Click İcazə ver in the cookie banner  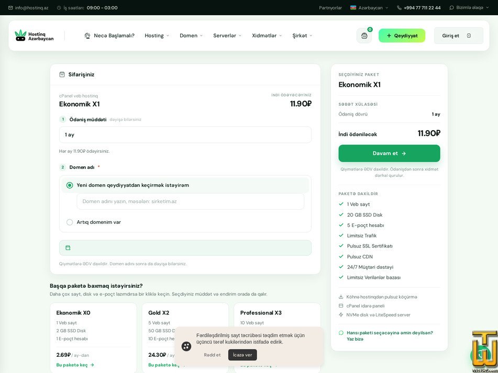(242, 355)
